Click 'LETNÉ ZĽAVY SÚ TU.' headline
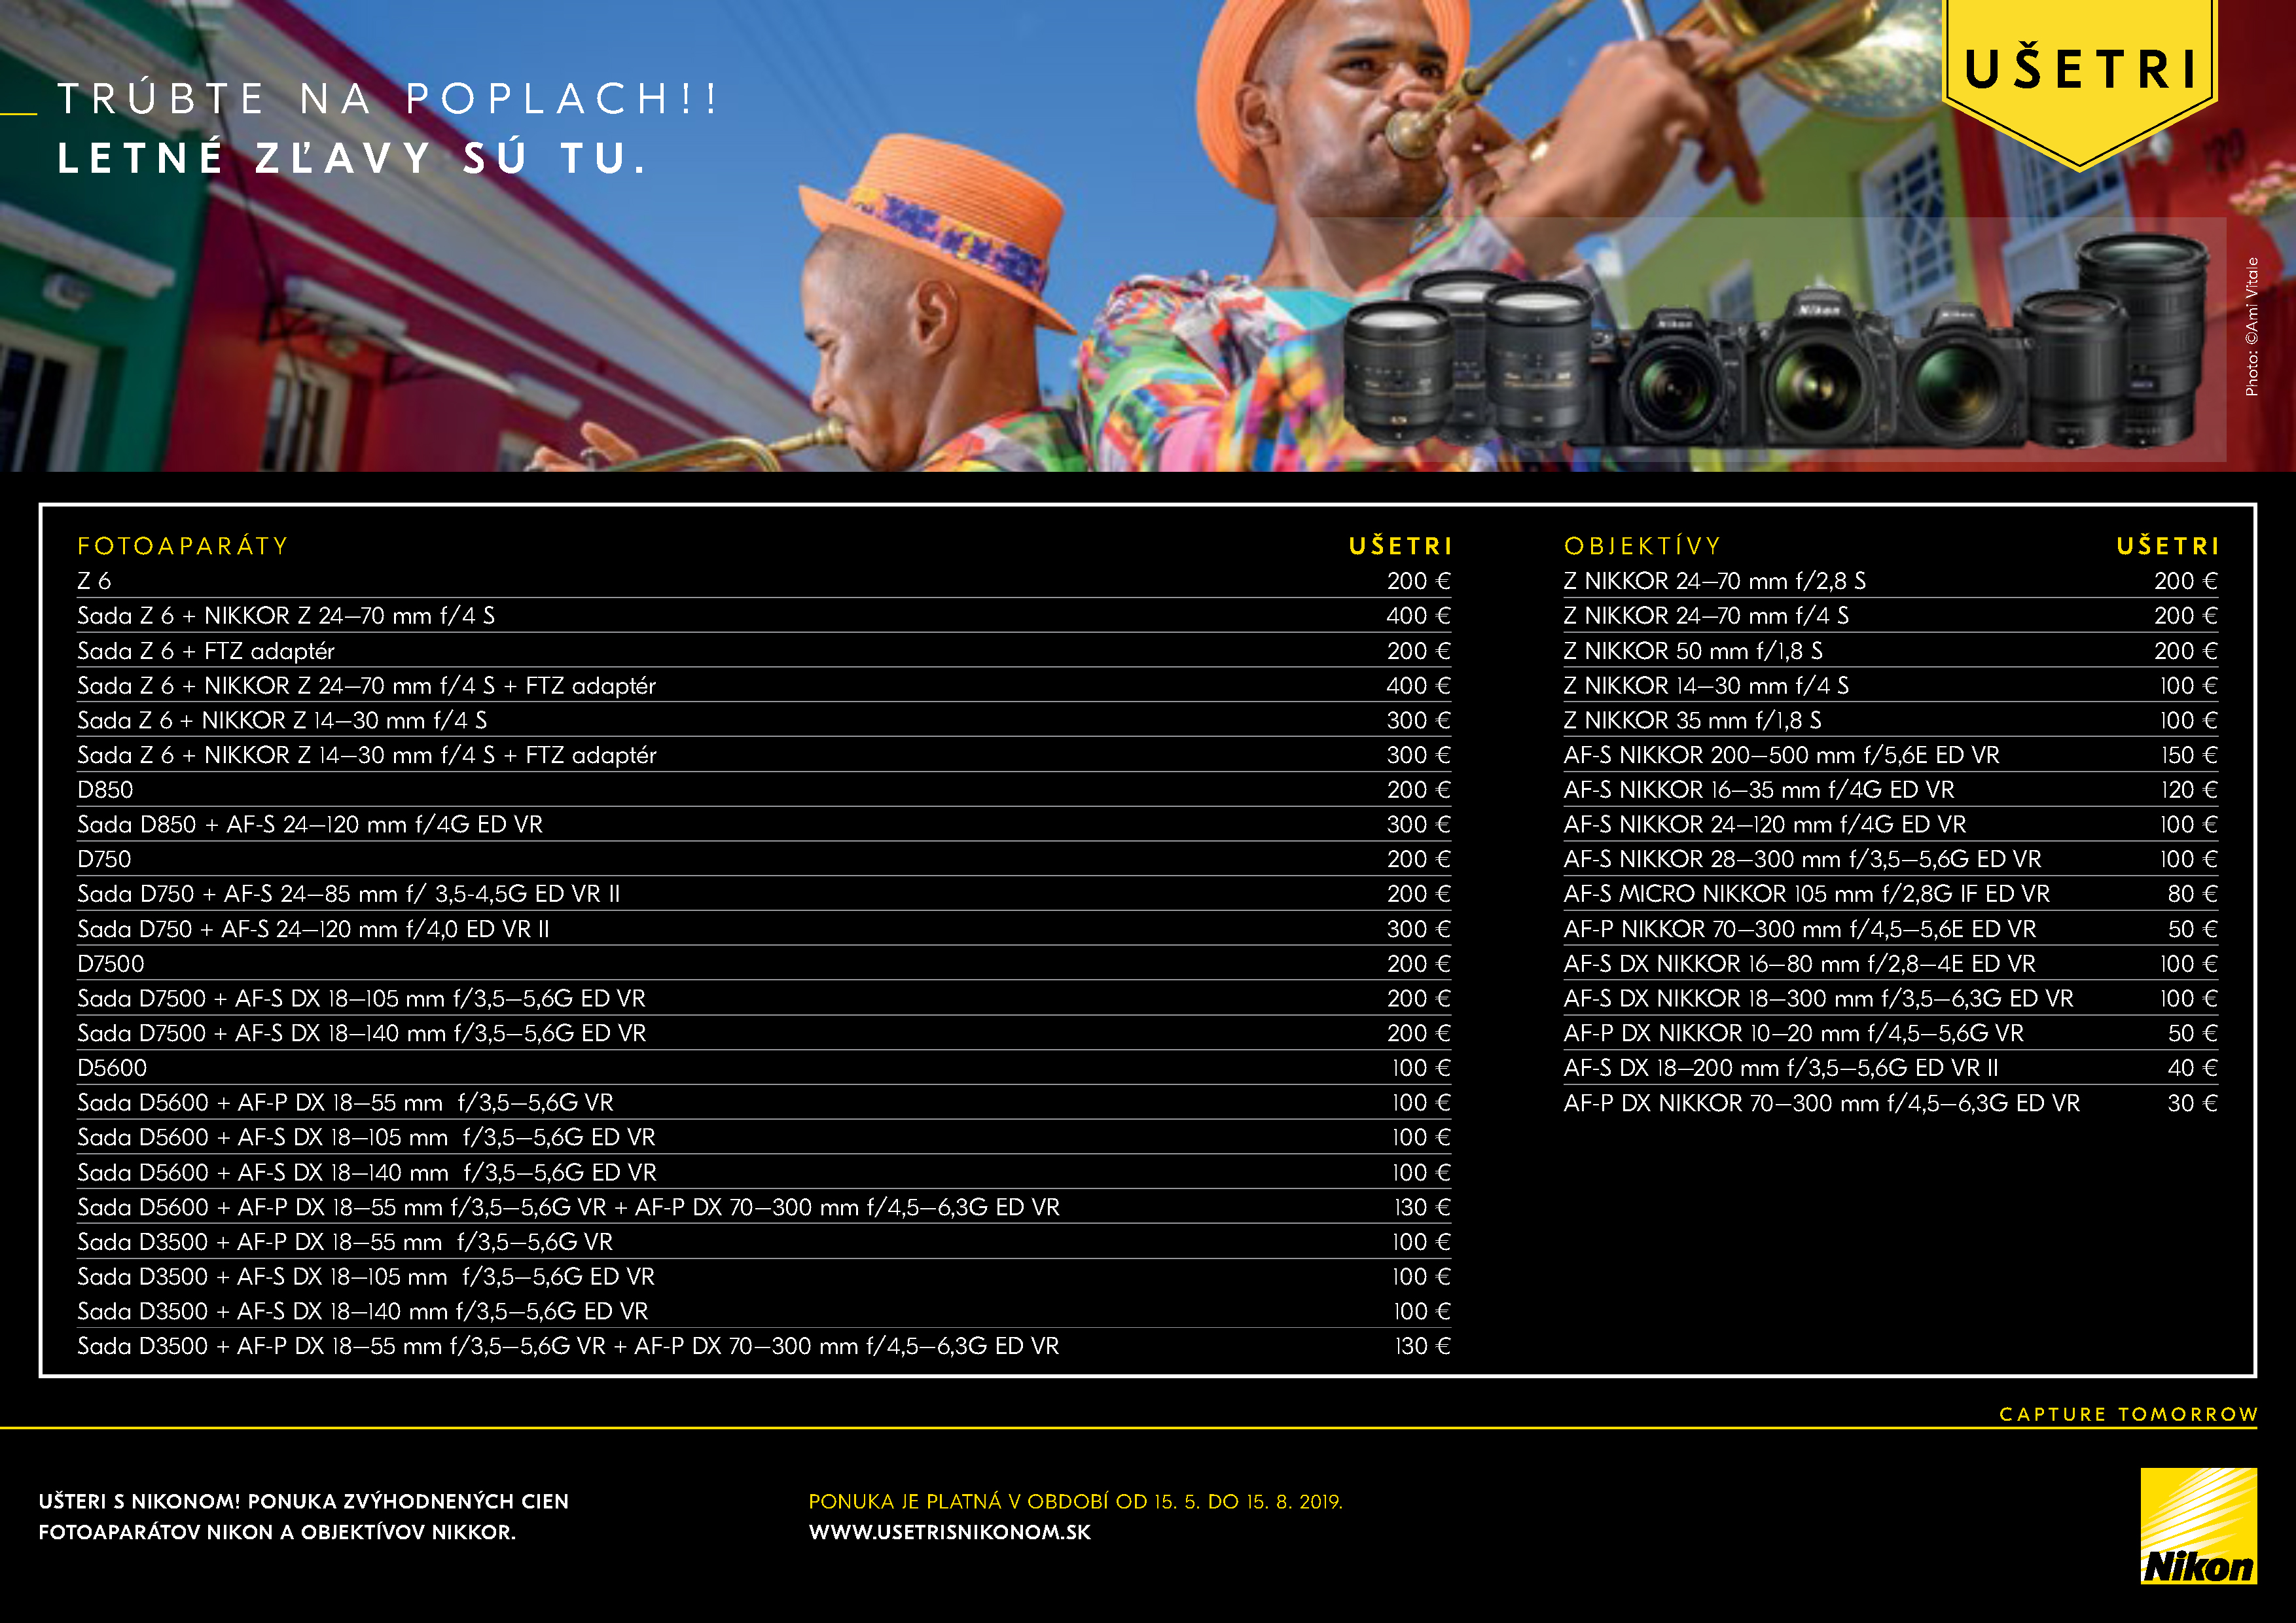Image resolution: width=2296 pixels, height=1623 pixels. point(352,158)
